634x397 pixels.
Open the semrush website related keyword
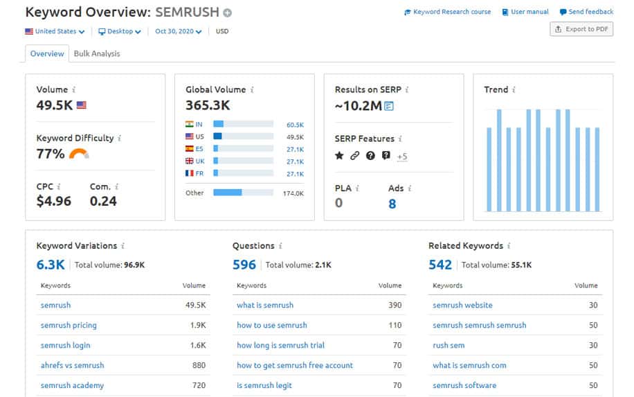tap(462, 305)
